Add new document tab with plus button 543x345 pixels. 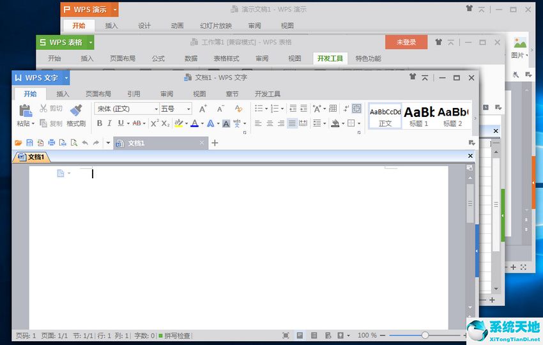(x=215, y=142)
